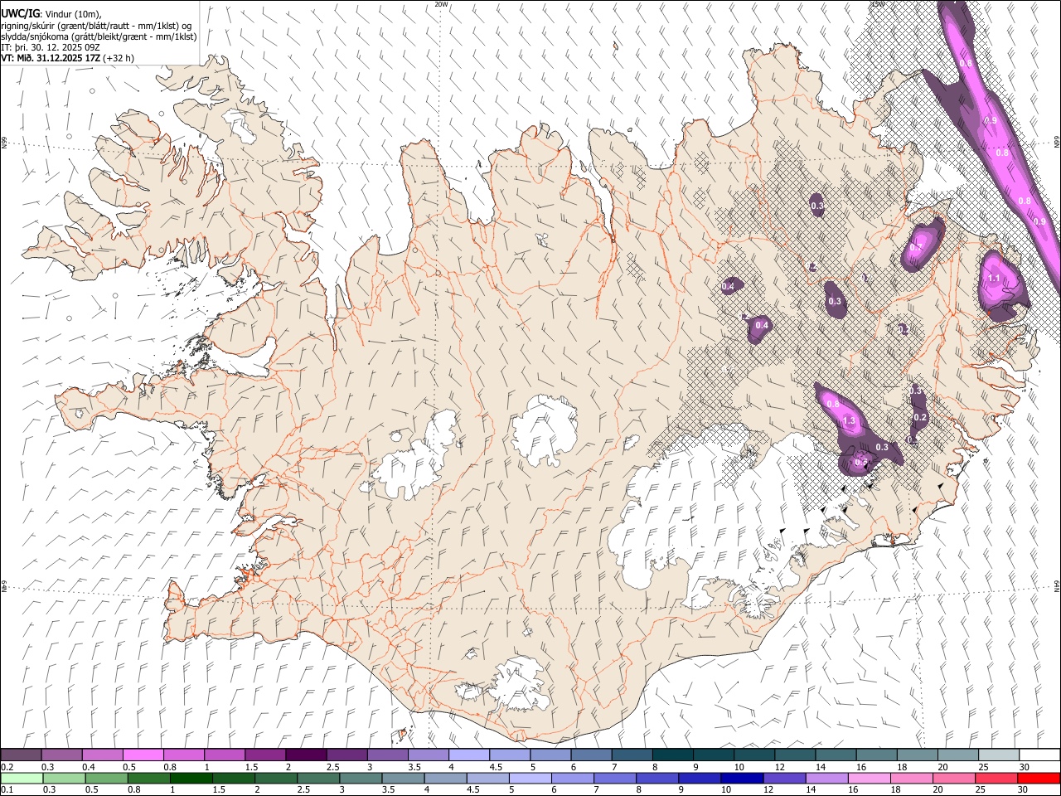
Task: Click the 15W longitude label
Action: click(877, 4)
